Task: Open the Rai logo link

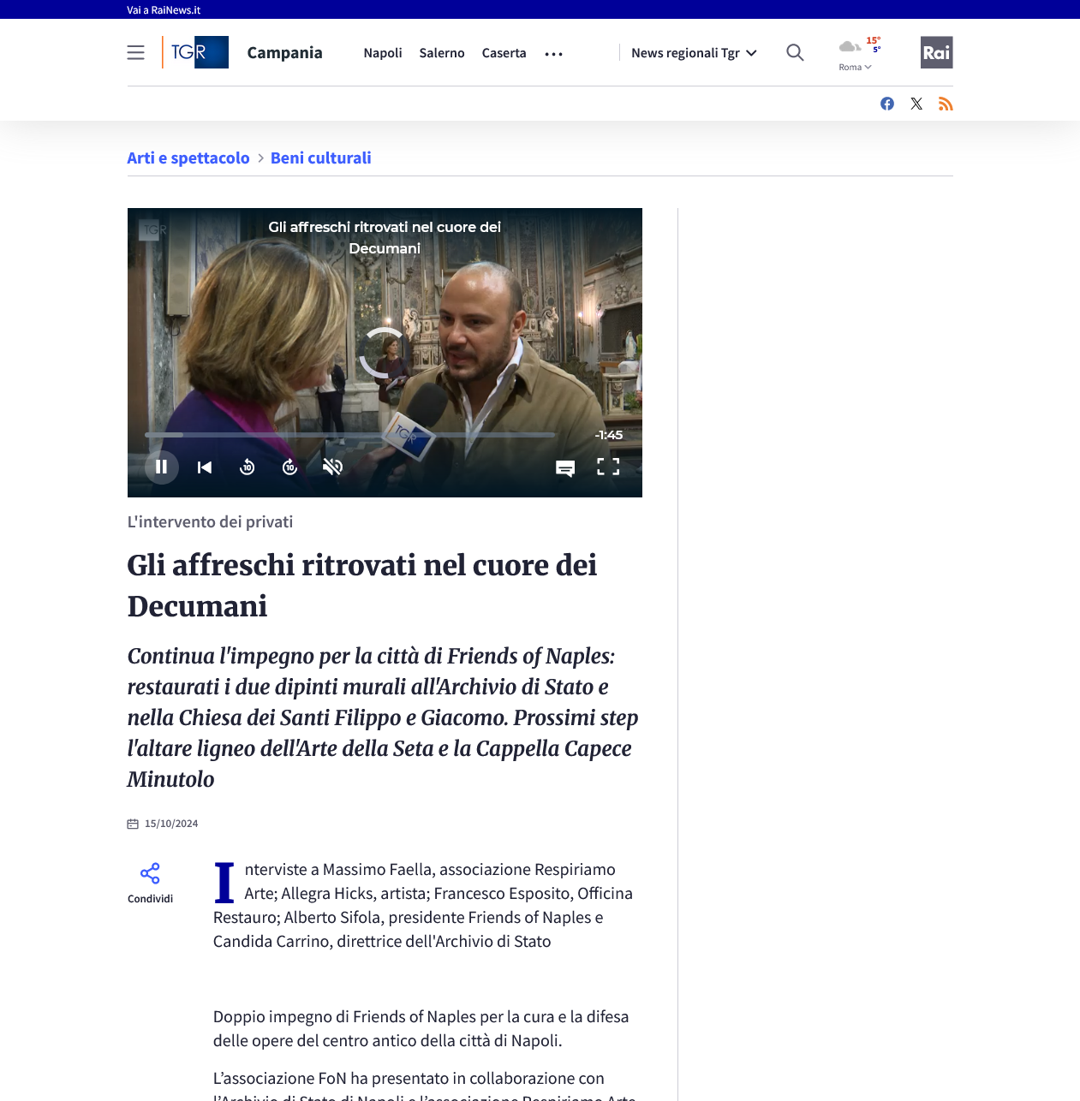Action: (936, 52)
